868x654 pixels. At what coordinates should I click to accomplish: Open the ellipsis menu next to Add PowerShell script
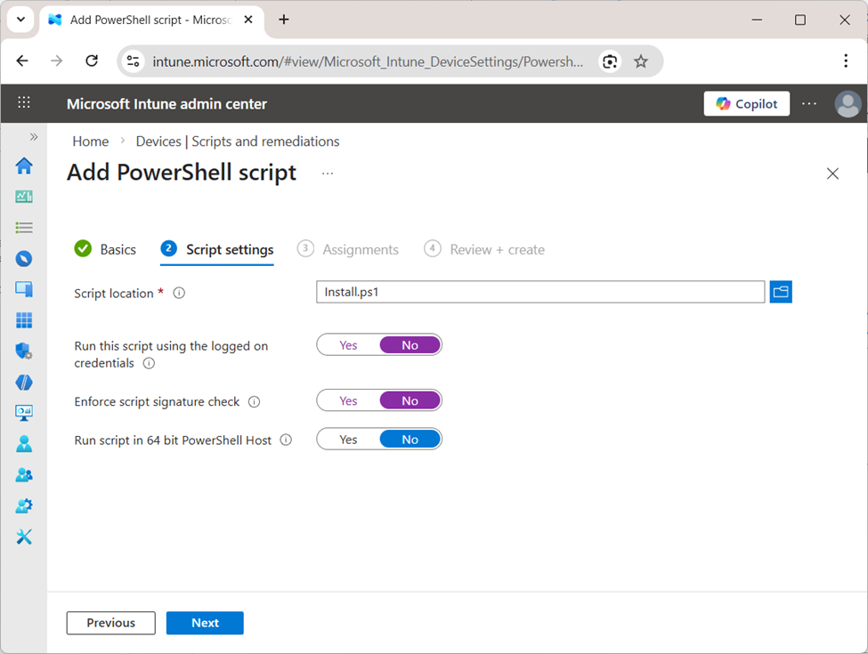327,174
